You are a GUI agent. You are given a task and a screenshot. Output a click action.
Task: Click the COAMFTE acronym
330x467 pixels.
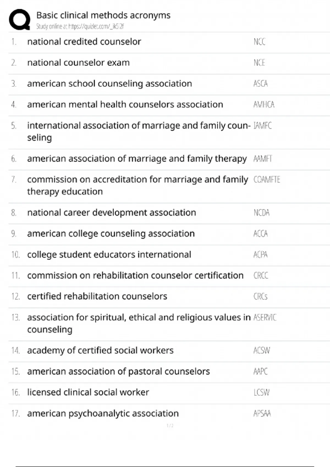(266, 180)
